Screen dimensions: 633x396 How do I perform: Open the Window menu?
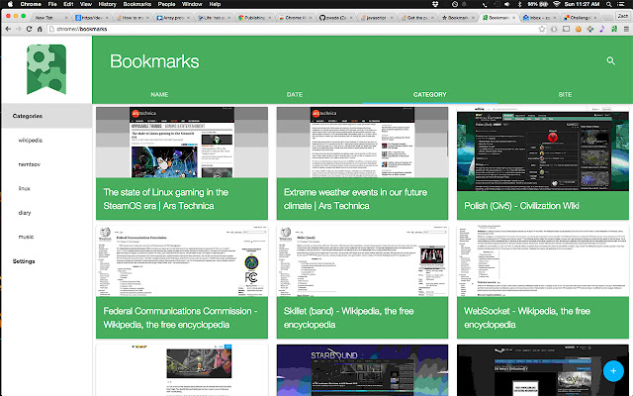coord(192,4)
